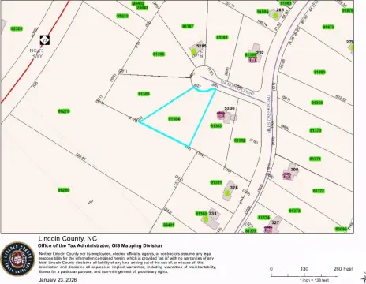Select parcel label 55033
Image resolution: width=366 pixels, height=284 pixels.
(x=122, y=16)
